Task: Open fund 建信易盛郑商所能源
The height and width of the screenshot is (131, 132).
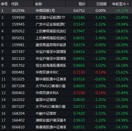Action: click(x=51, y=45)
